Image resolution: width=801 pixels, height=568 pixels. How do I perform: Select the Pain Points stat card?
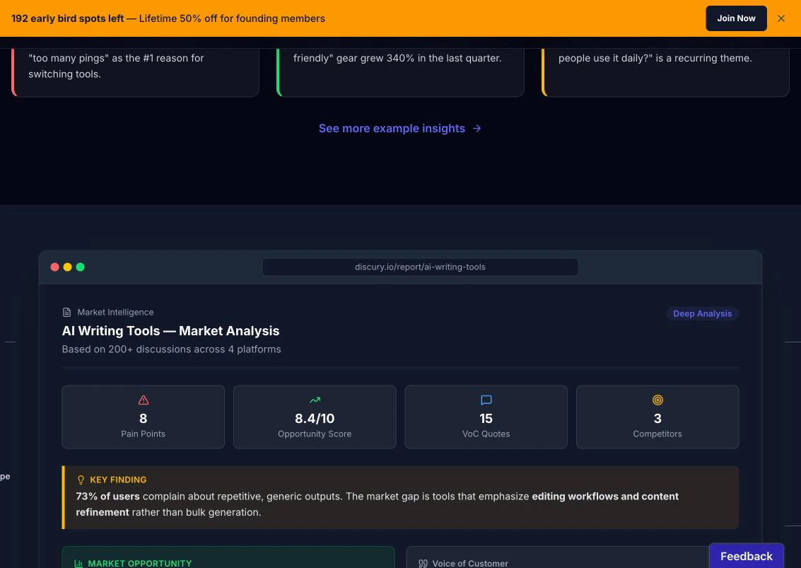[x=143, y=417]
